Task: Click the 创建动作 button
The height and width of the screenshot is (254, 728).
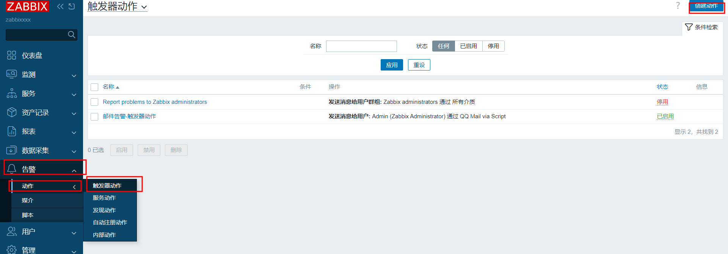Action: (x=706, y=6)
